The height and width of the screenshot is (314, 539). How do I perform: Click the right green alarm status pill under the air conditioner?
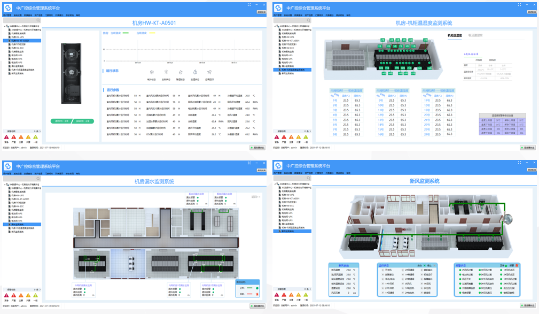[x=83, y=121]
